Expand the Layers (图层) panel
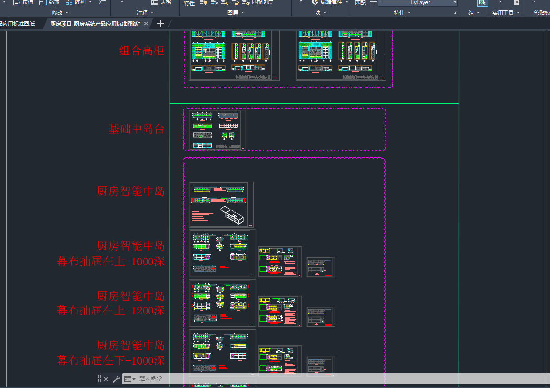The height and width of the screenshot is (388, 550). pos(235,13)
